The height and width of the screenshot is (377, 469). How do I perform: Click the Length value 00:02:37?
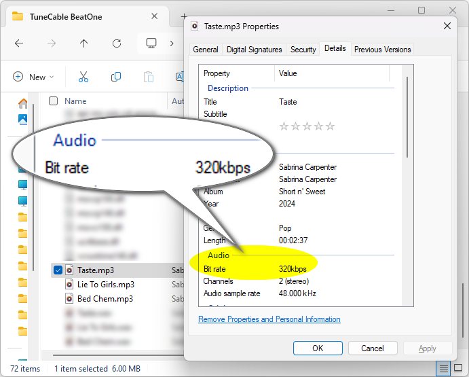click(293, 240)
